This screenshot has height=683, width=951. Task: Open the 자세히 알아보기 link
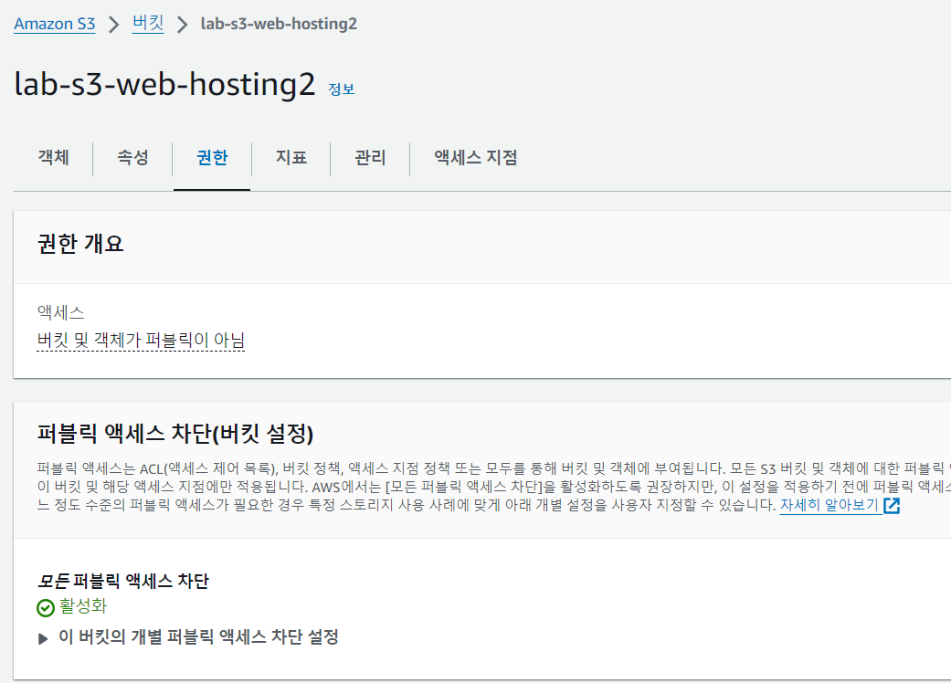[x=829, y=505]
